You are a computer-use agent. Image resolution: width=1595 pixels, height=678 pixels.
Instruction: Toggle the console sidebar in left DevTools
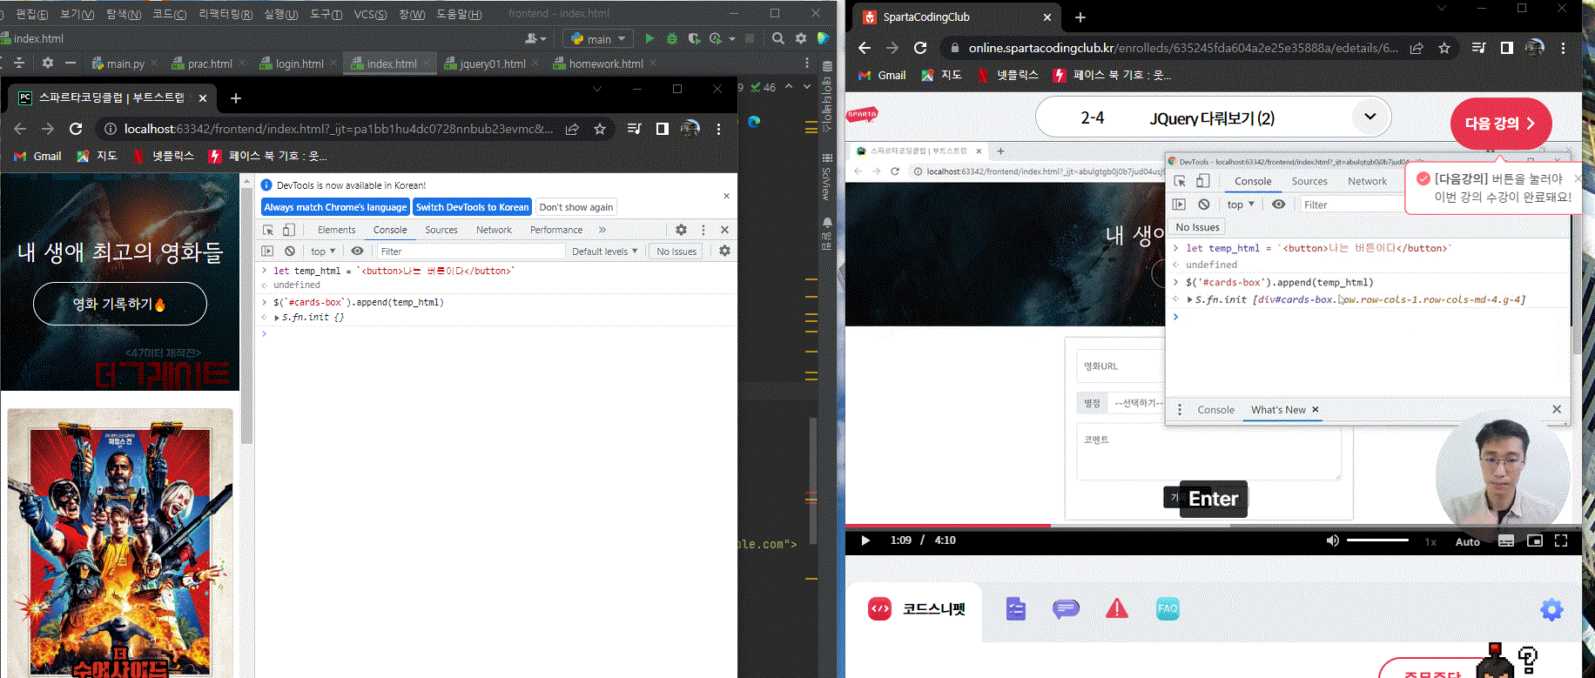pyautogui.click(x=268, y=251)
